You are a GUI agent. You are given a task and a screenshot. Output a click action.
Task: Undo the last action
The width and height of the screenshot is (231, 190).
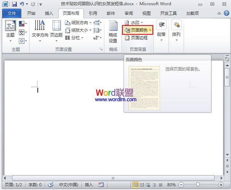pyautogui.click(x=22, y=4)
